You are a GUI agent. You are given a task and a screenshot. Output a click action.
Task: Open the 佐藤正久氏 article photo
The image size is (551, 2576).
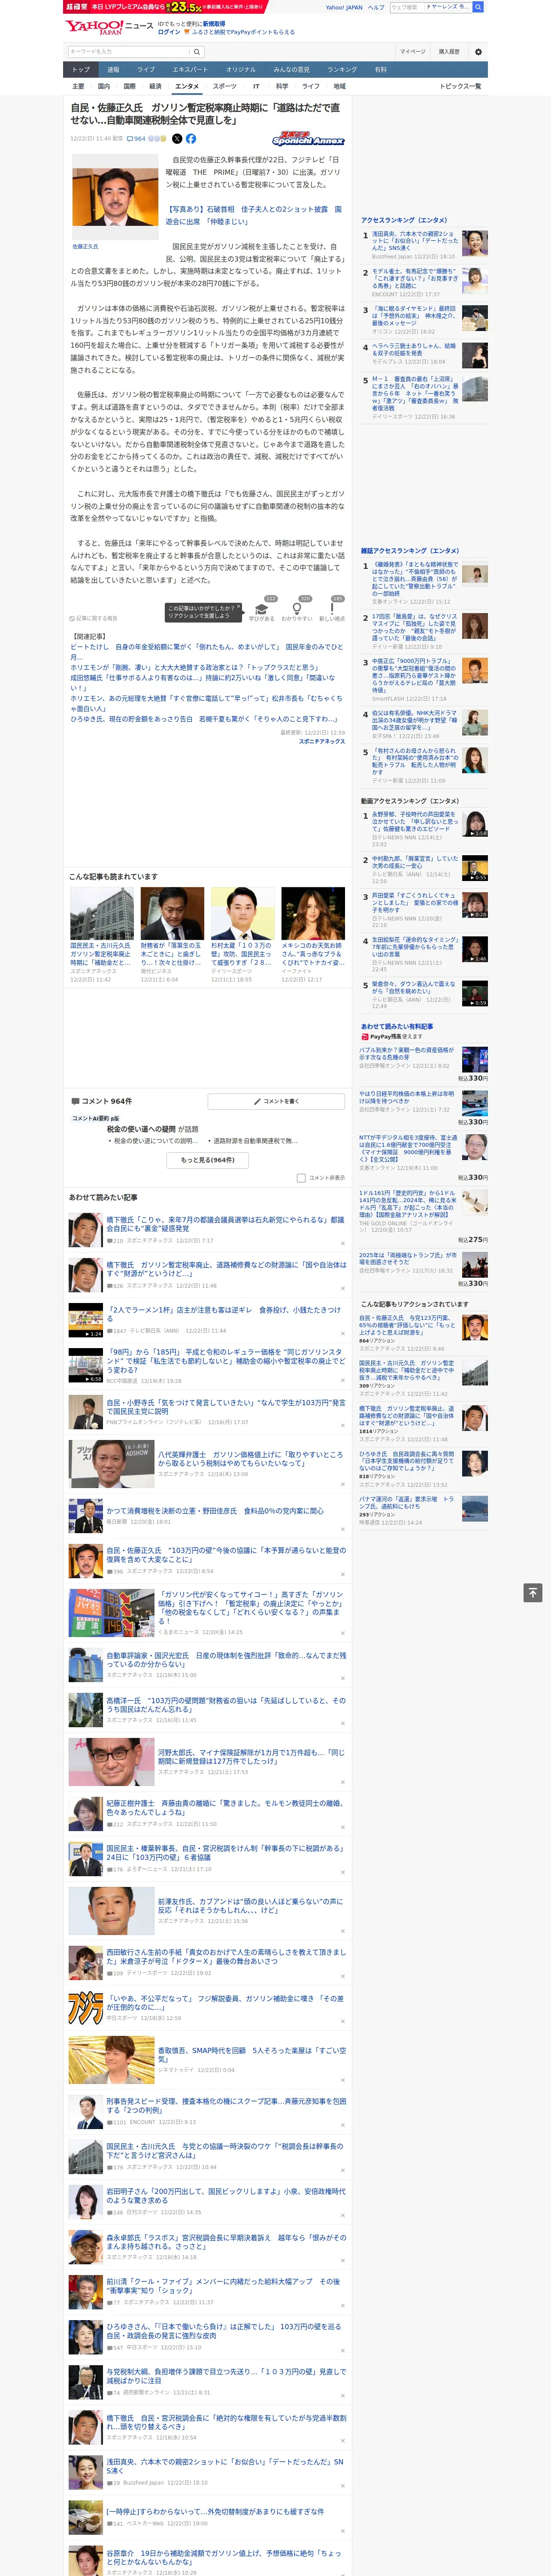(x=115, y=196)
